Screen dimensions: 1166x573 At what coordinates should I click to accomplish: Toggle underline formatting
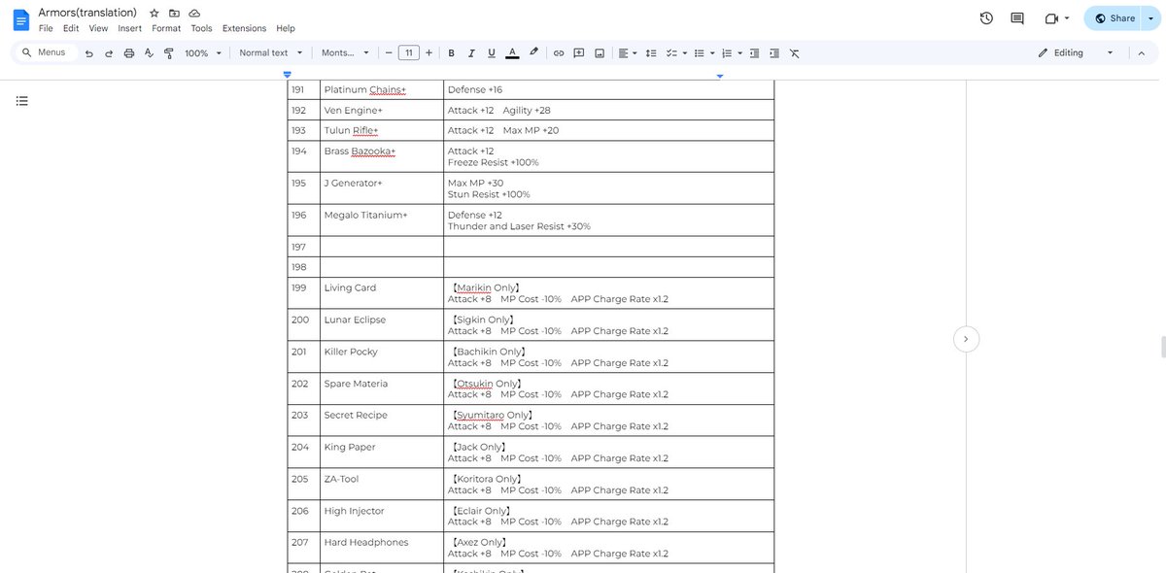tap(492, 53)
